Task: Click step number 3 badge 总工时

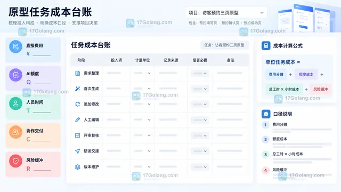Action: tap(265, 155)
